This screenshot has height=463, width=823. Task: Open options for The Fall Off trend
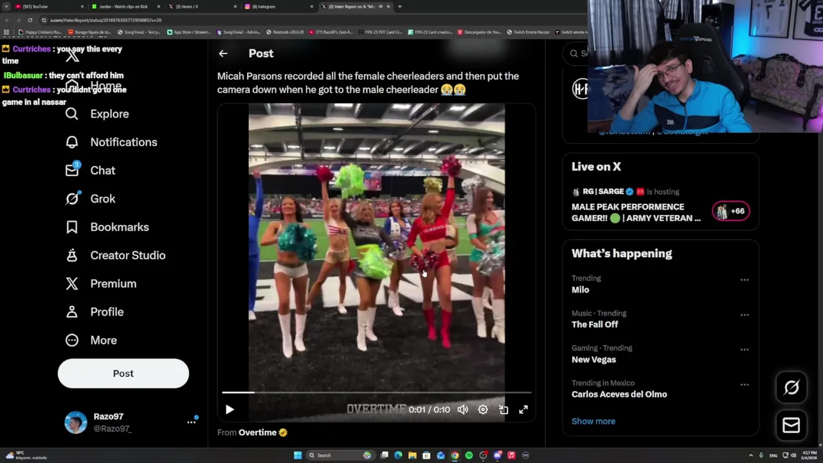[x=745, y=314]
